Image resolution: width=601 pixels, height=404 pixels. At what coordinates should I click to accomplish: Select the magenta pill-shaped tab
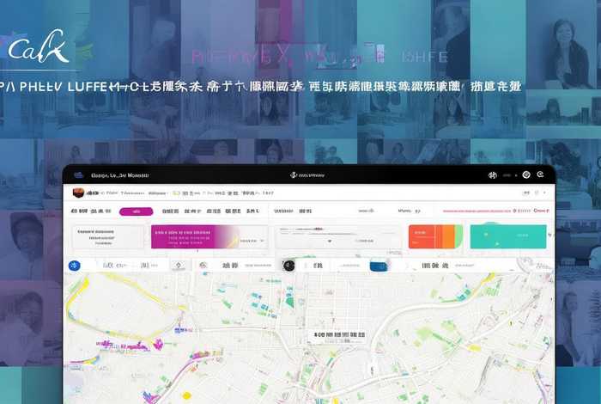136,211
